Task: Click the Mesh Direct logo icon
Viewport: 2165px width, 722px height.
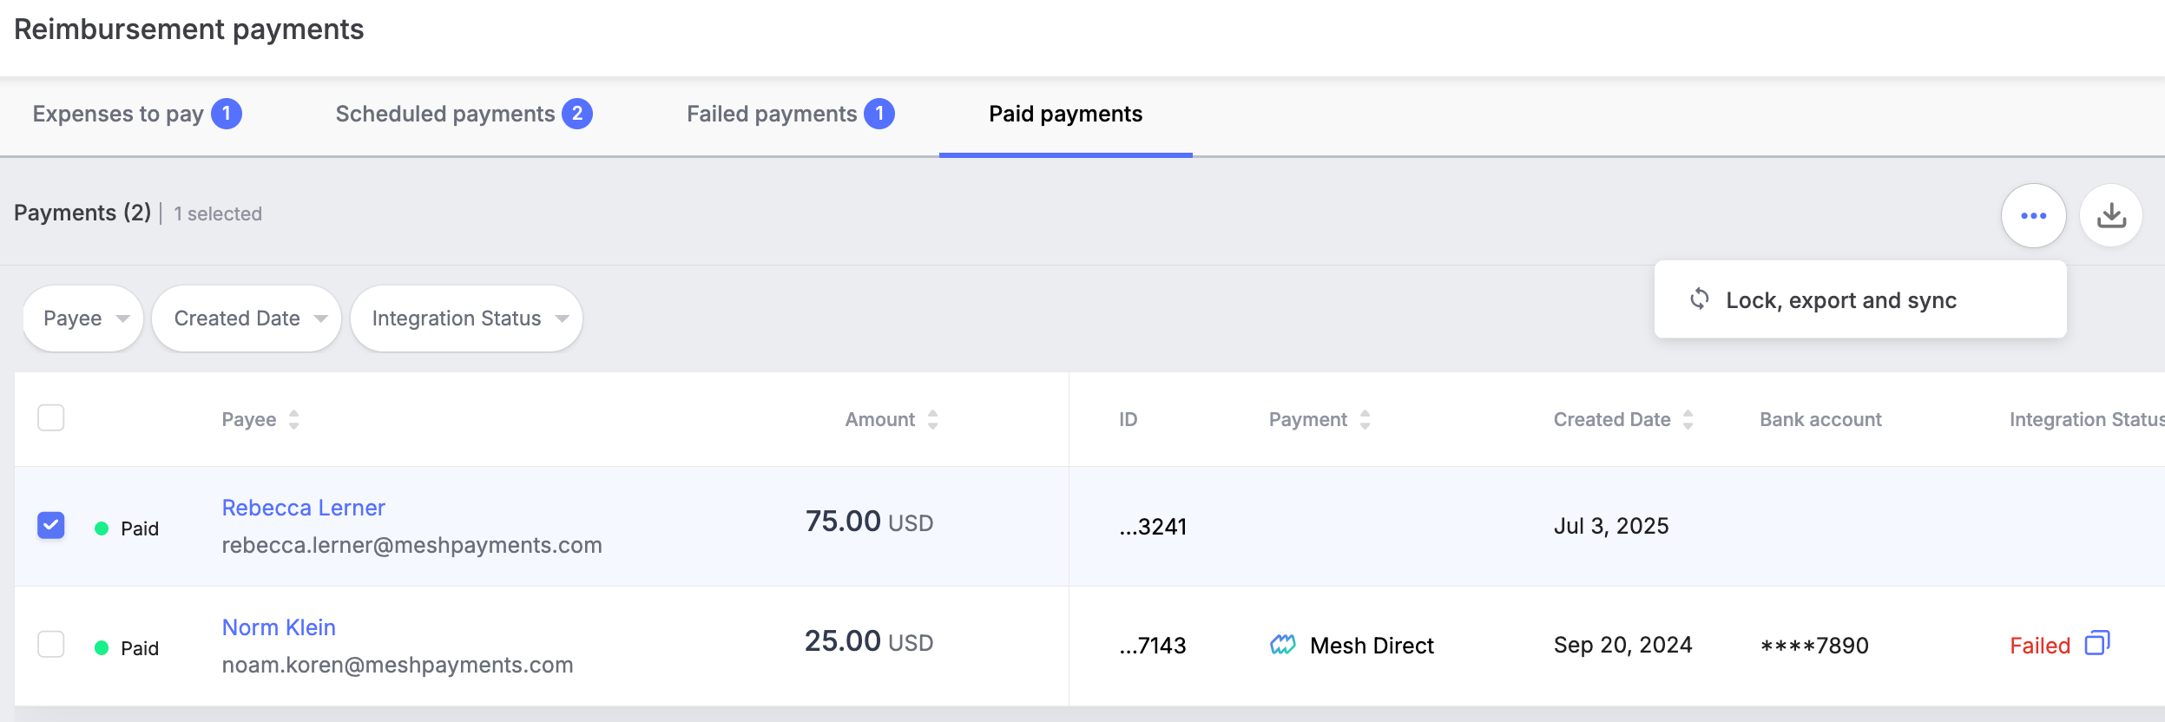Action: coord(1282,645)
